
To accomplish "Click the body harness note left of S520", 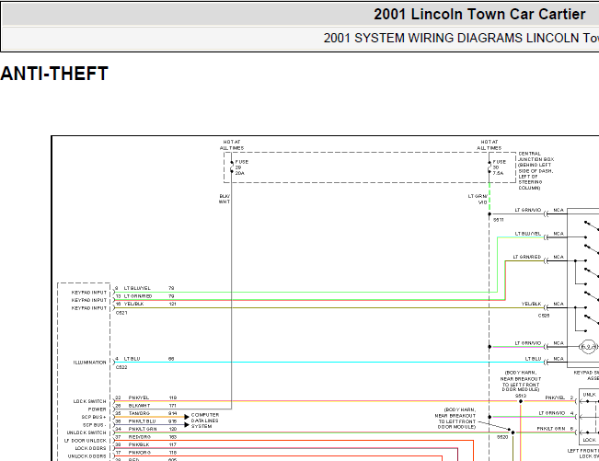I will coord(455,419).
